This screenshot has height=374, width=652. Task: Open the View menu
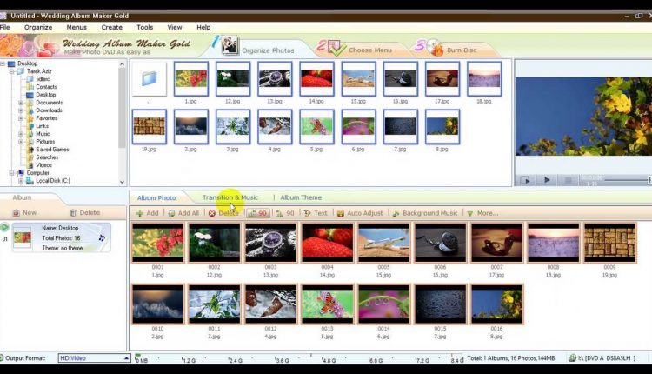click(x=175, y=27)
